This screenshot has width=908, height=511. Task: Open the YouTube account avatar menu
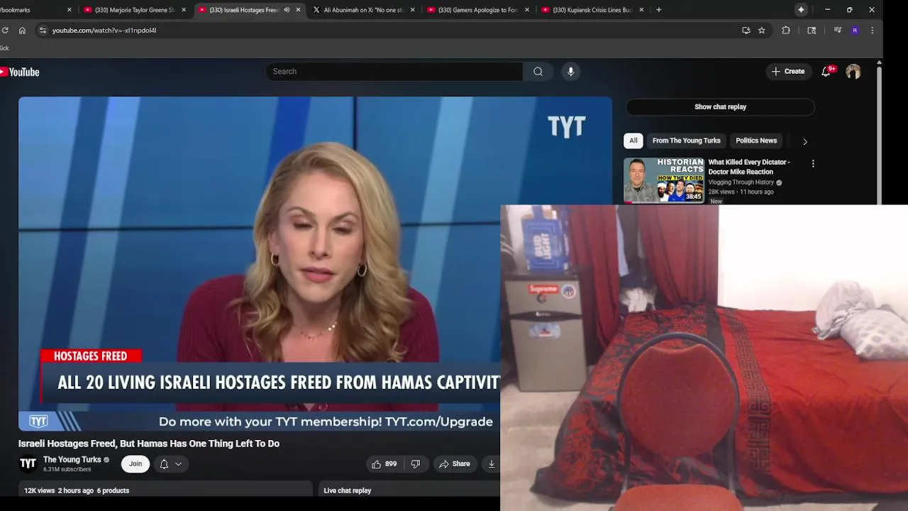(853, 72)
